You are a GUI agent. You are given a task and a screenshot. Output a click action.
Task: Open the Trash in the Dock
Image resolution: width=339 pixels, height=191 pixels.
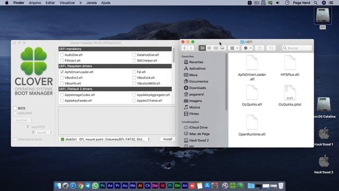click(x=281, y=186)
